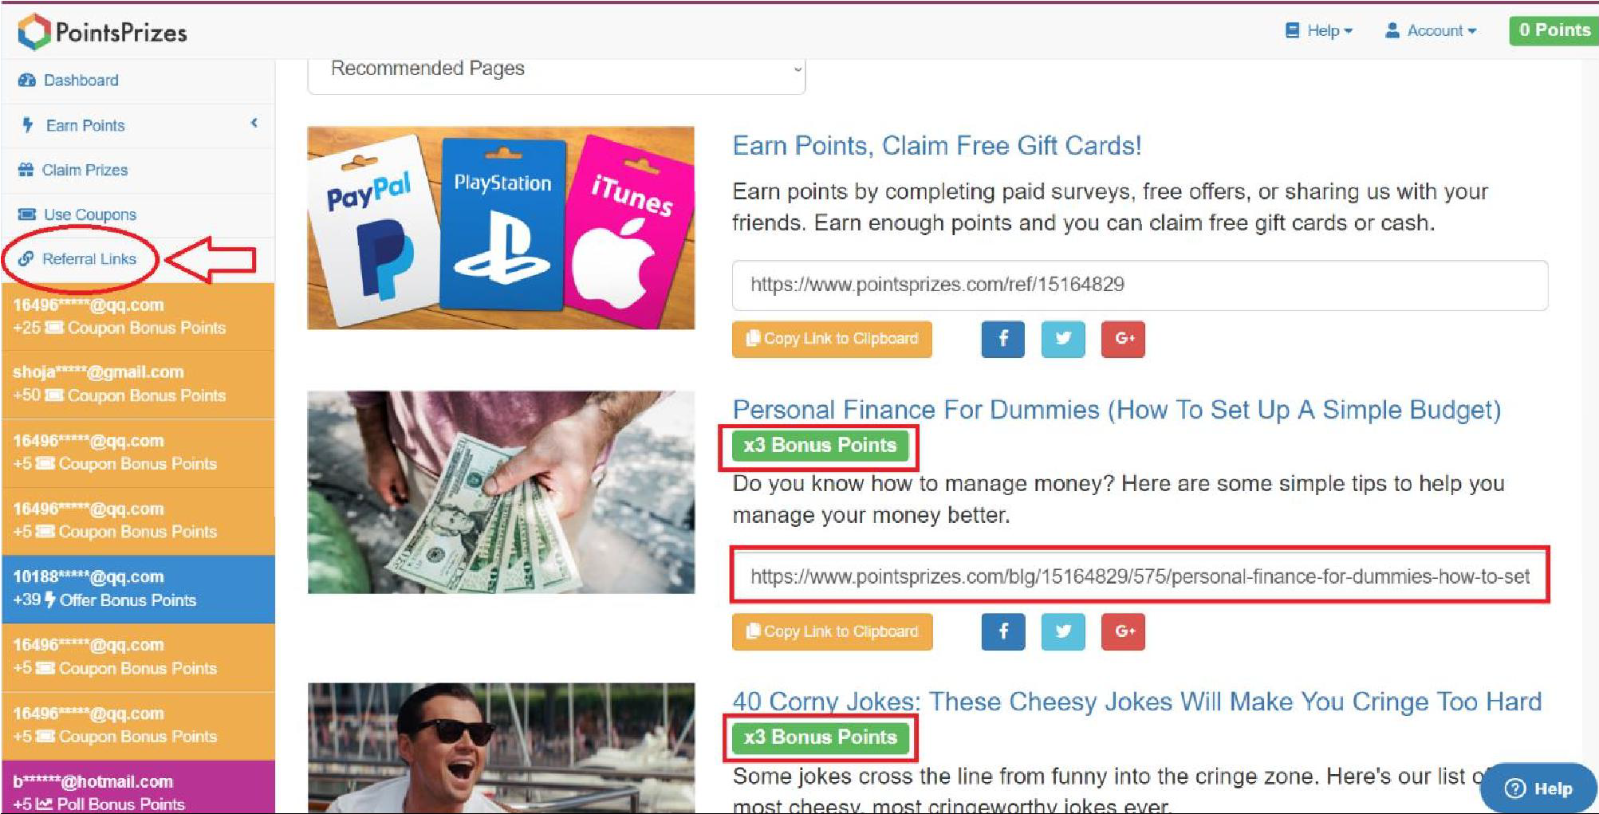1599x814 pixels.
Task: Open Earn Points, Claim Free Gift Cards link
Action: 936,146
